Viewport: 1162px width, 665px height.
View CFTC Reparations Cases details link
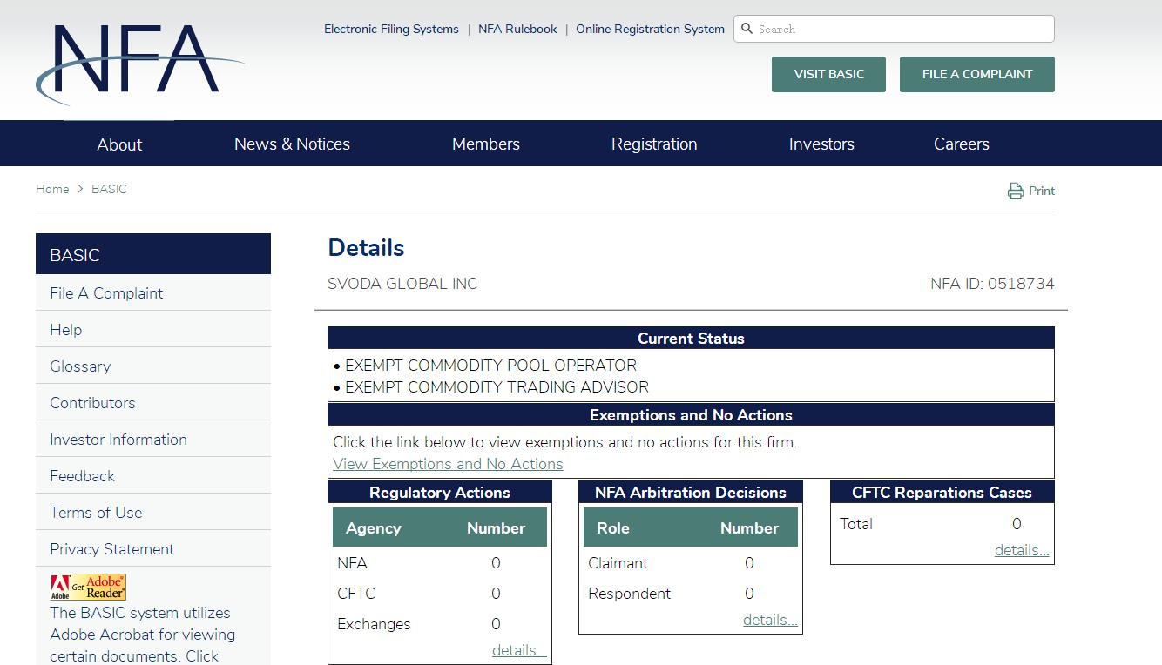pos(1021,550)
